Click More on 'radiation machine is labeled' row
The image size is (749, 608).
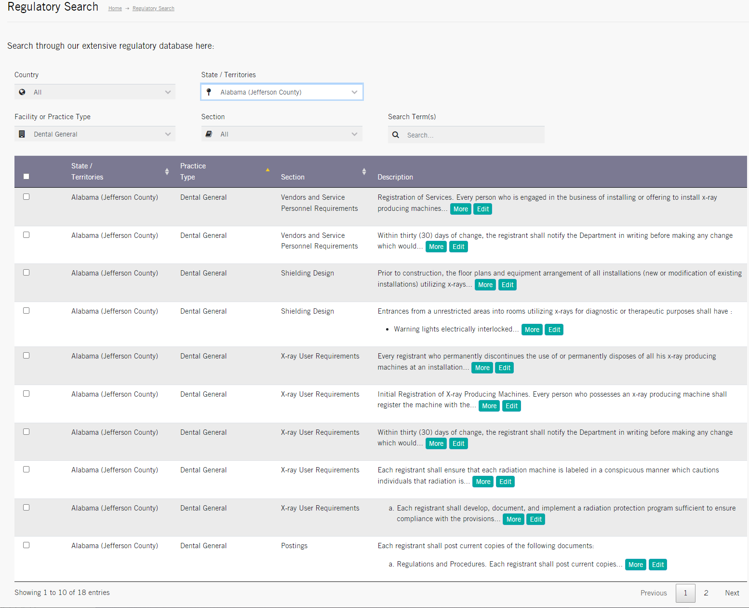[483, 482]
